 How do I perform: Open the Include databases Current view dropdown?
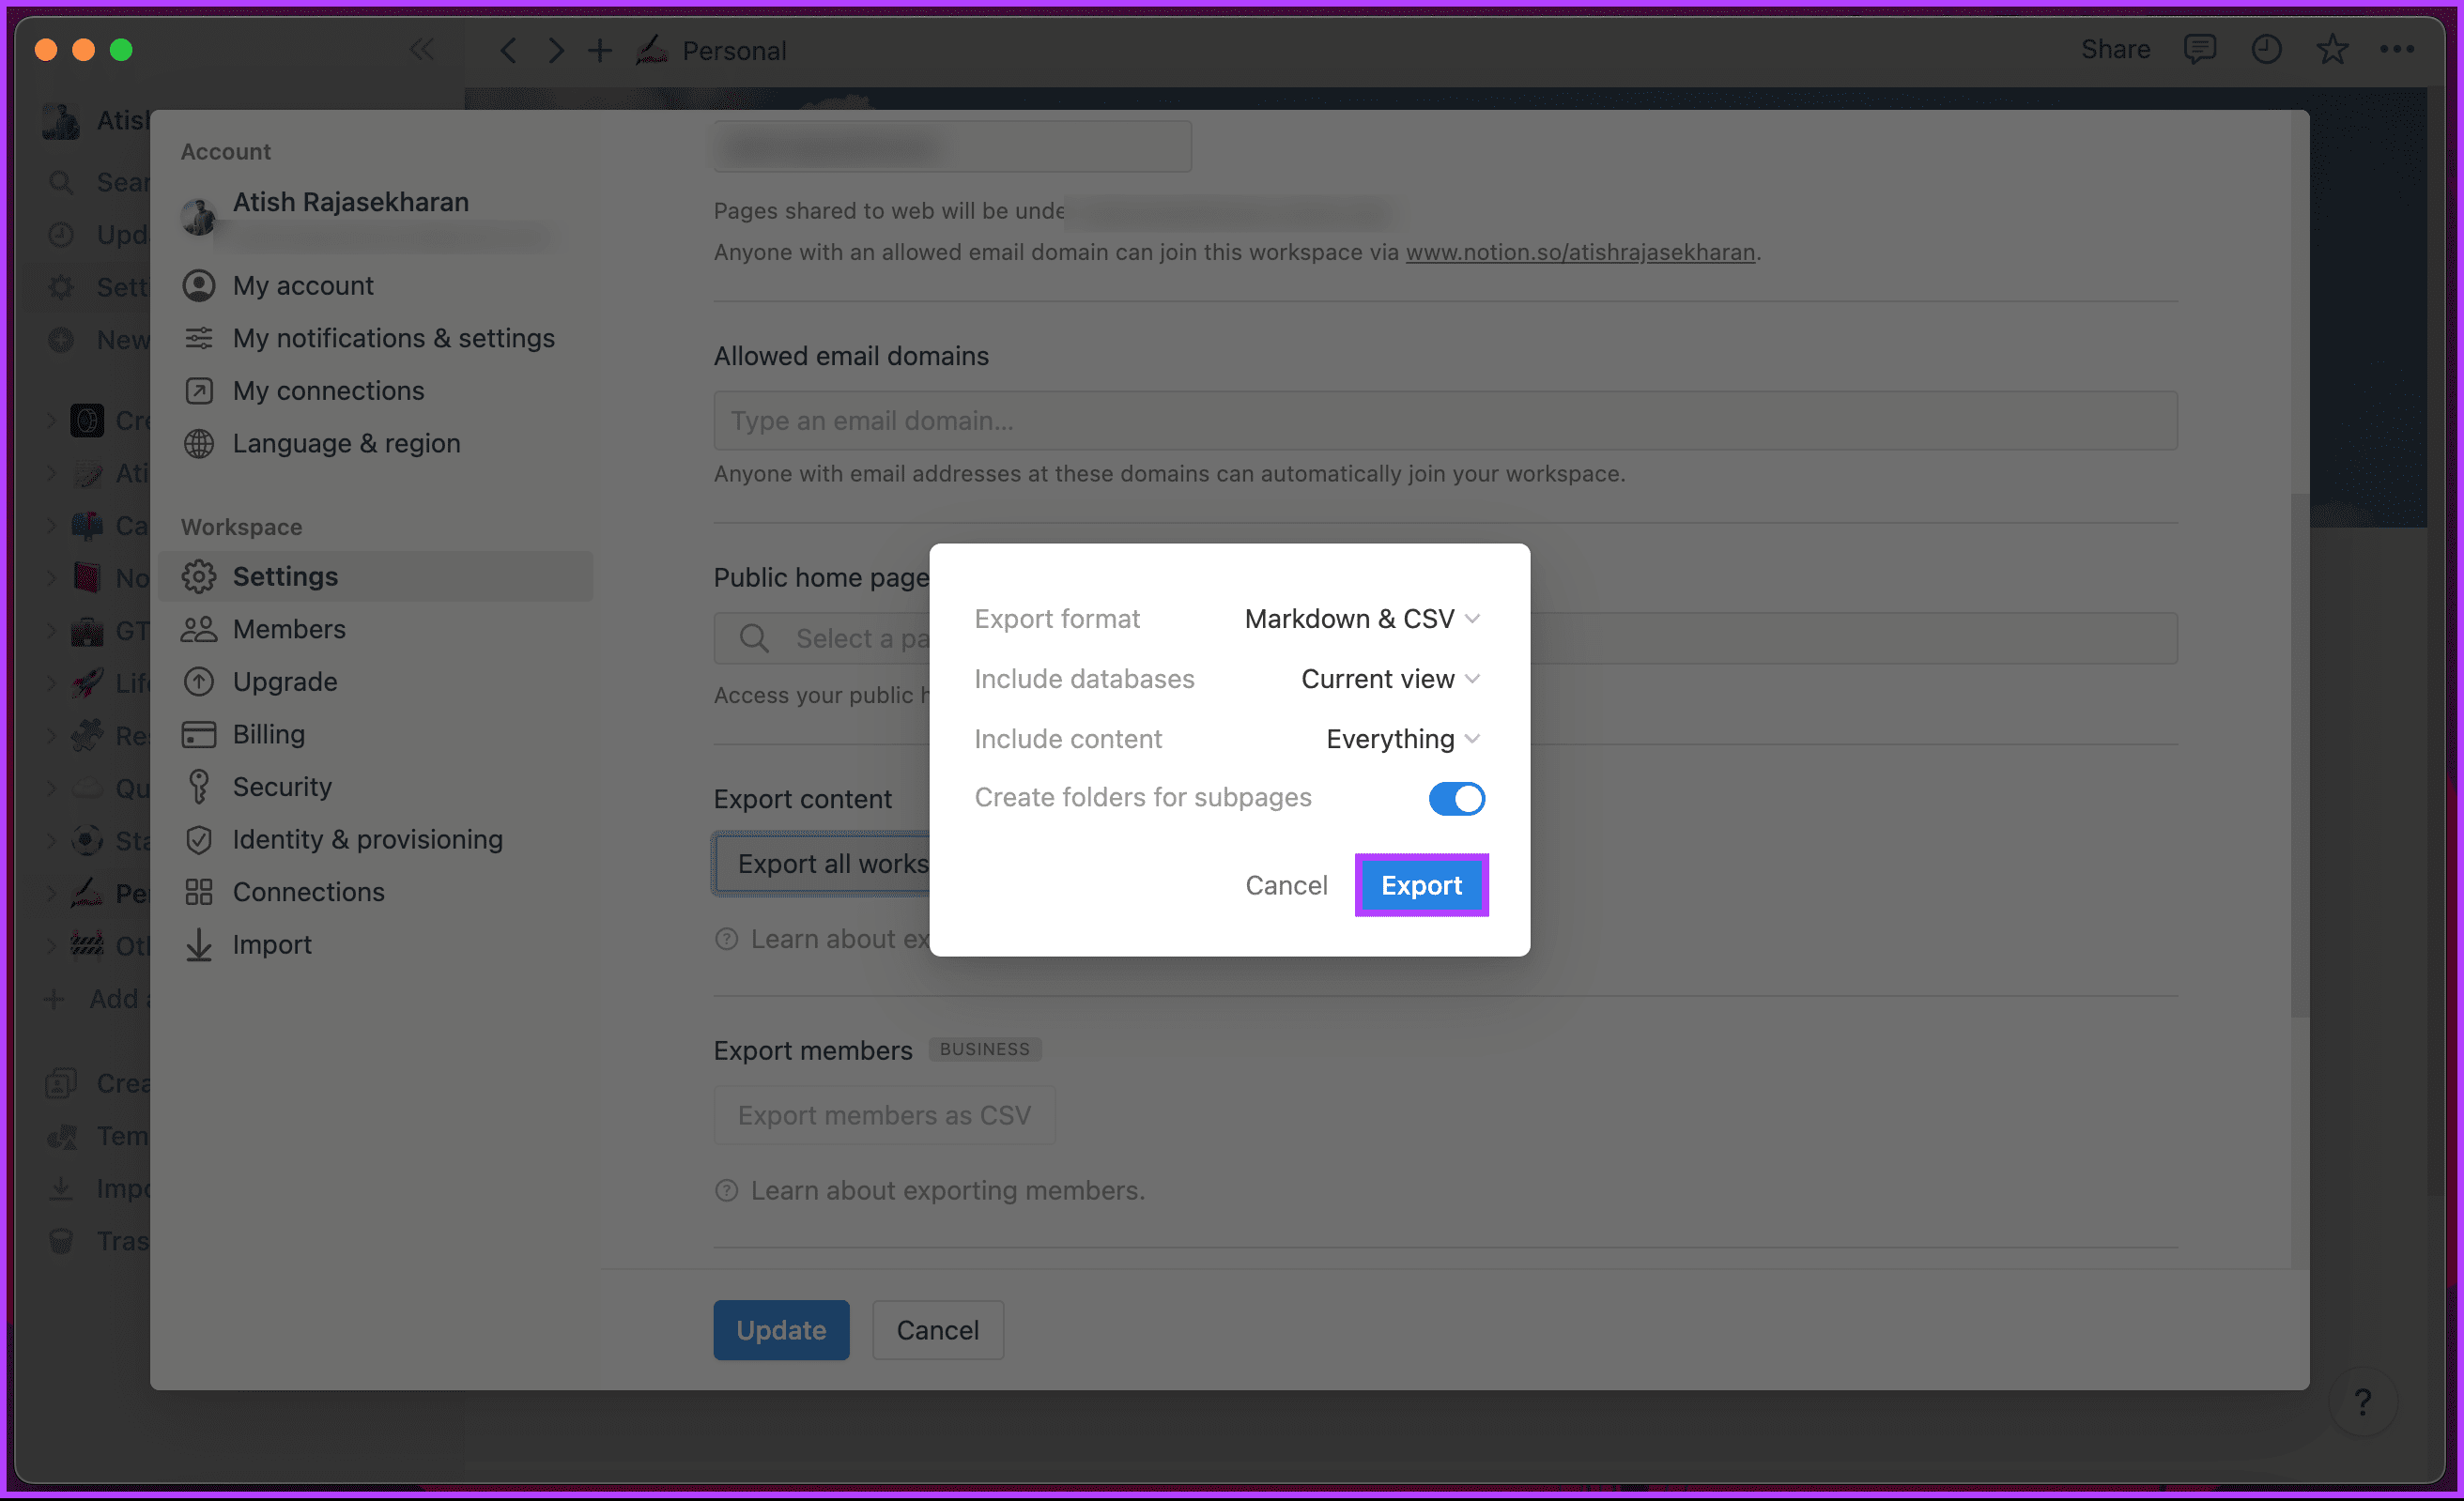tap(1390, 679)
